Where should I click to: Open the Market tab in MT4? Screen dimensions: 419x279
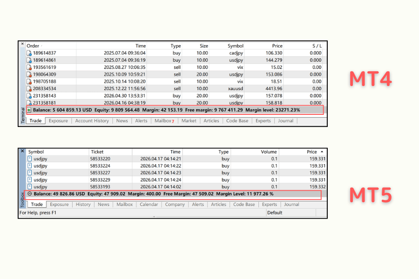189,121
